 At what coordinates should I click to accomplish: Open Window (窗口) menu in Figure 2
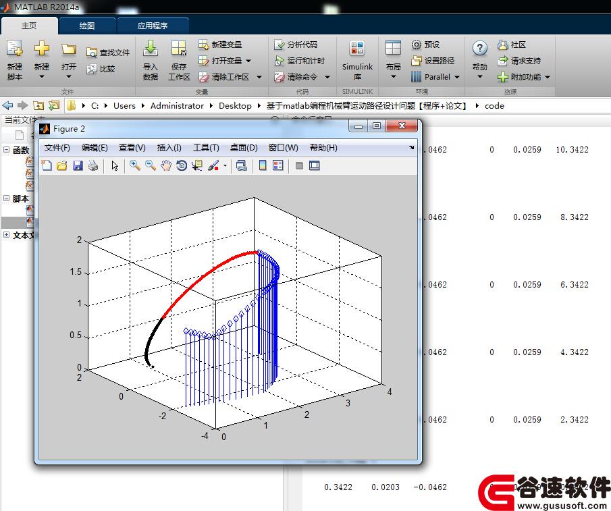(x=284, y=148)
